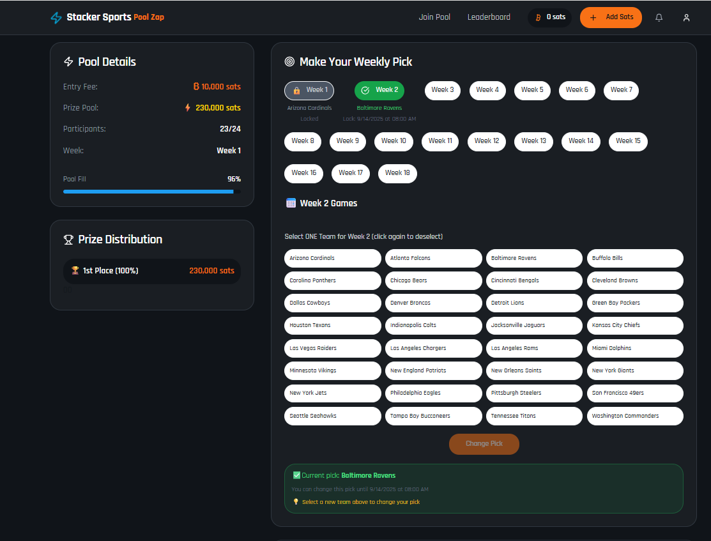Select the Chicago Bears

433,280
